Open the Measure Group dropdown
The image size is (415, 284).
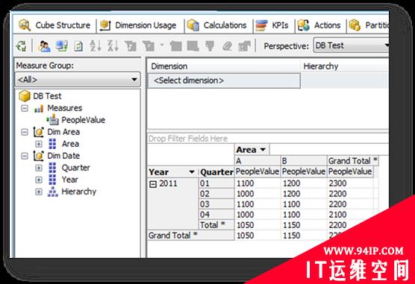pyautogui.click(x=134, y=80)
